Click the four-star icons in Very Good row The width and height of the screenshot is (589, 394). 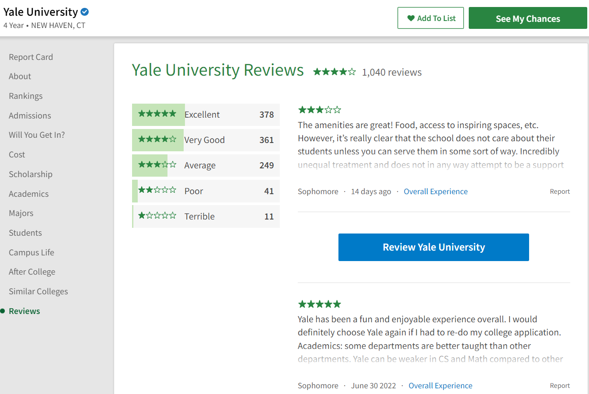(x=157, y=139)
